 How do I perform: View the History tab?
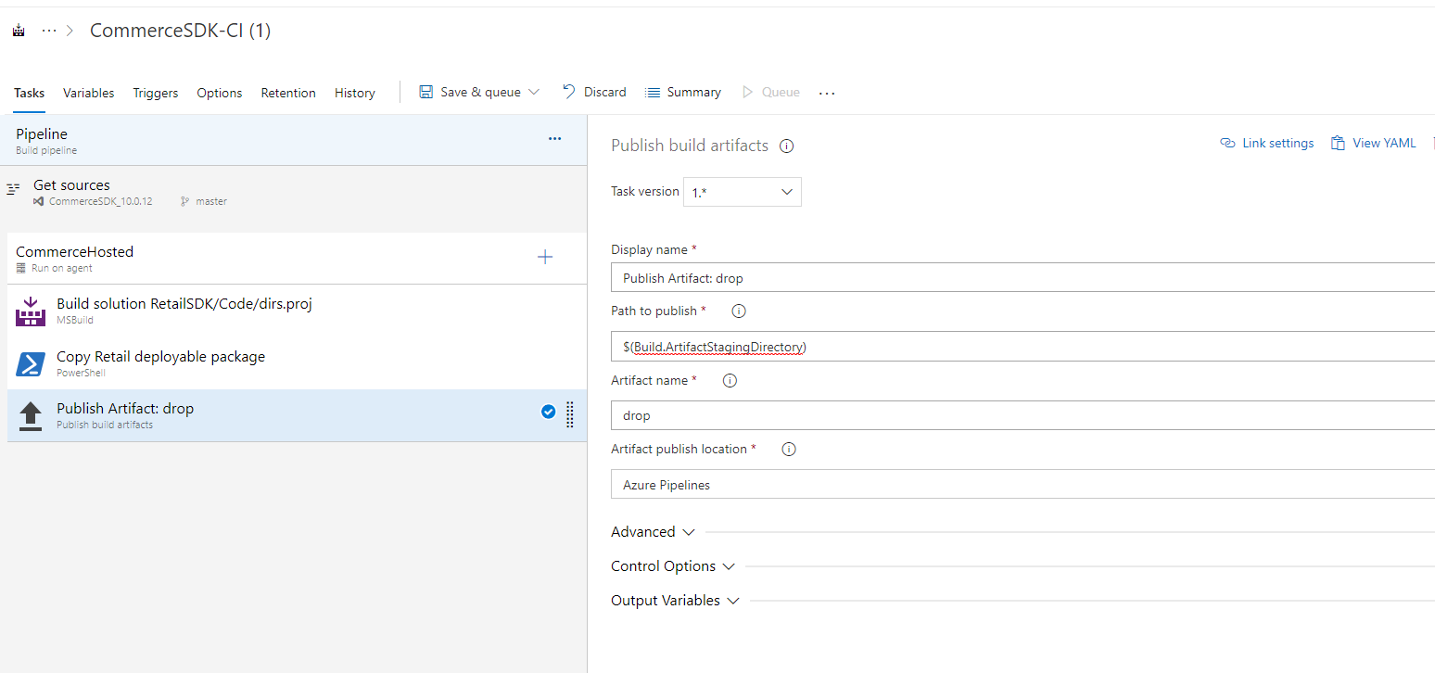point(355,93)
